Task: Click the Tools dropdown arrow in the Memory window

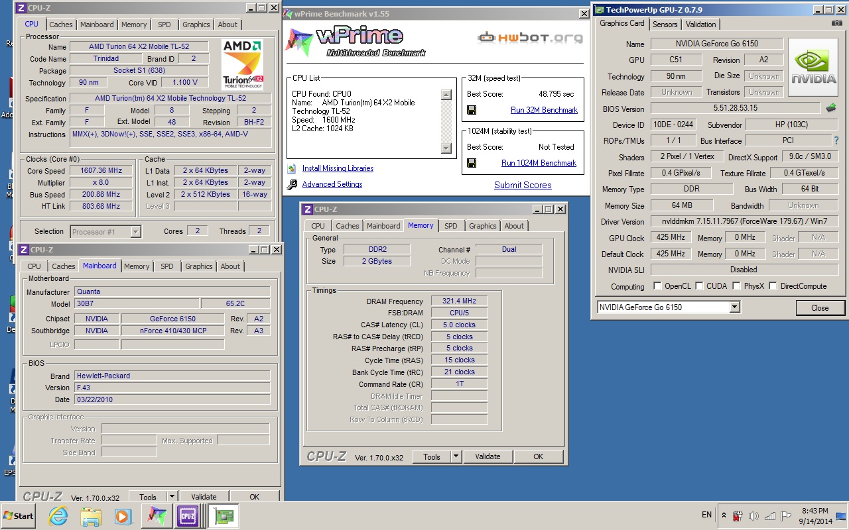Action: [455, 456]
